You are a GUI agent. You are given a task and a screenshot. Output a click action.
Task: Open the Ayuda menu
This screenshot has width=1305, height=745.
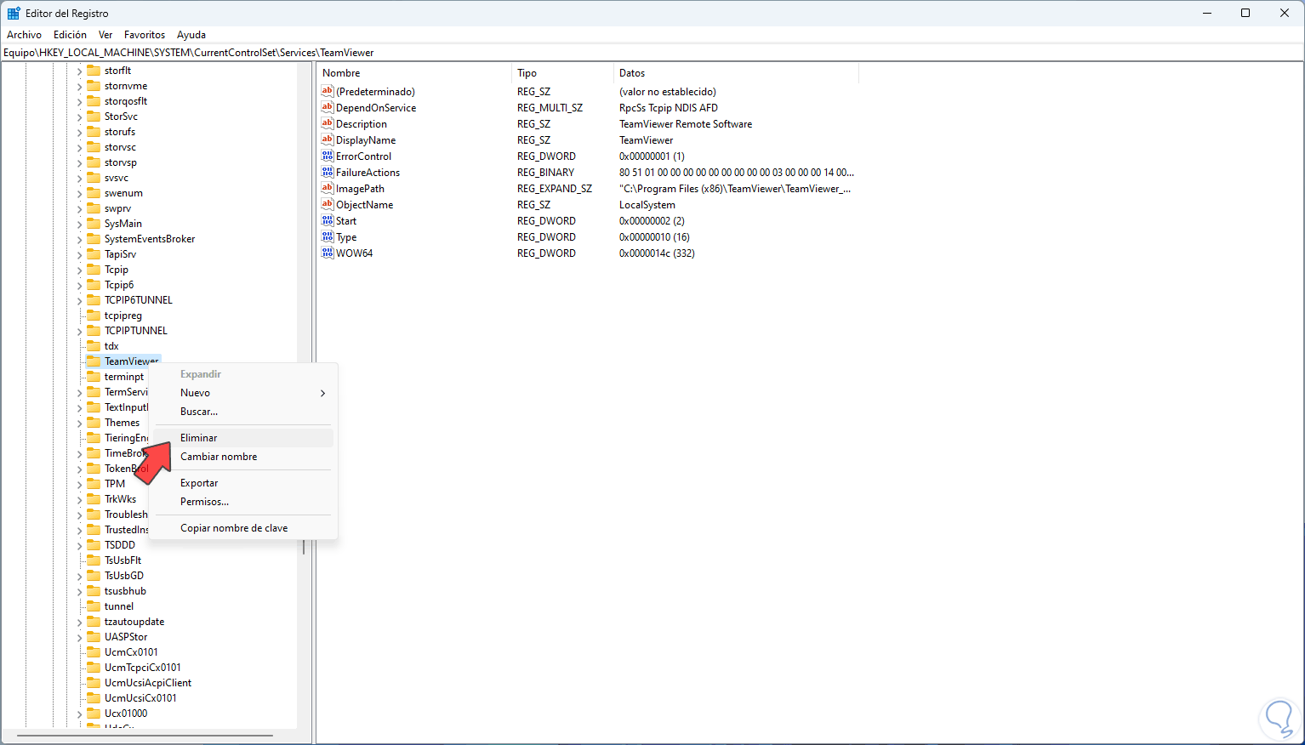191,35
